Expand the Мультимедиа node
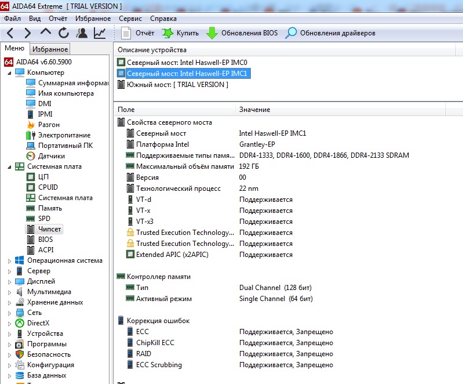This screenshot has height=384, width=463. [9, 292]
